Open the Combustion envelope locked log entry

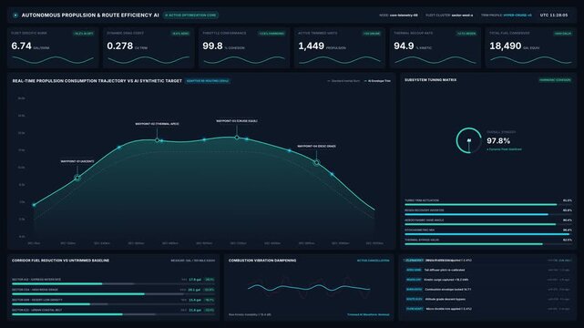tap(488, 290)
